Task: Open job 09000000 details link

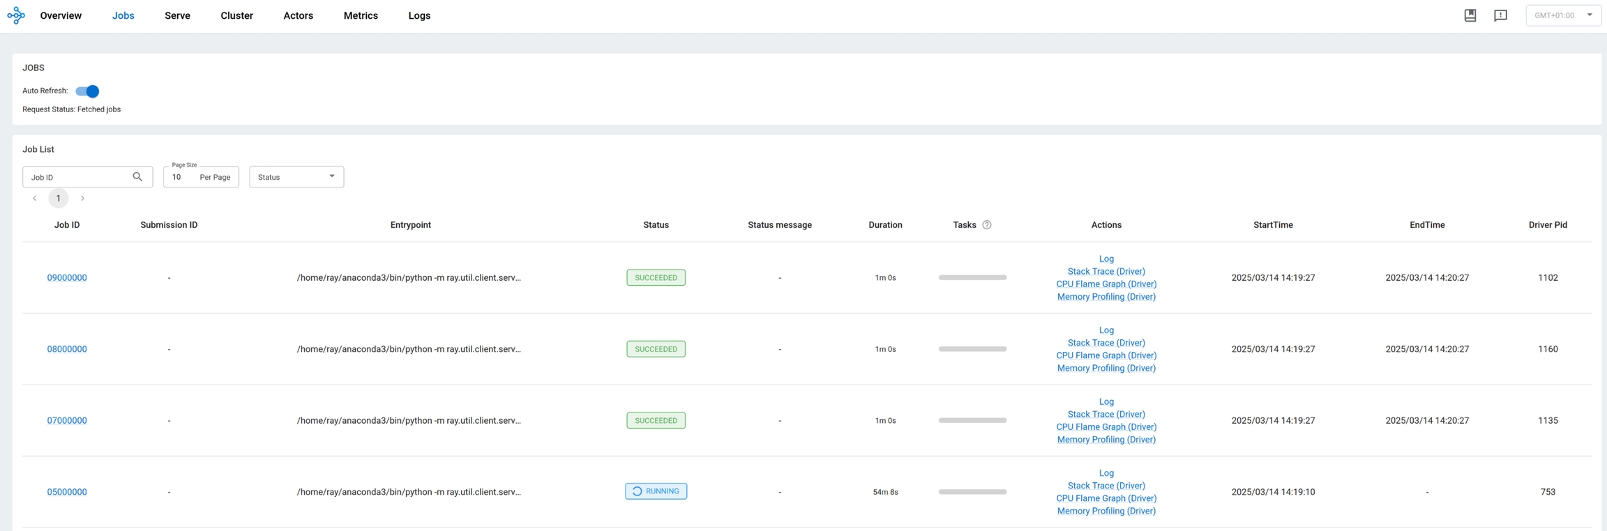Action: coord(67,277)
